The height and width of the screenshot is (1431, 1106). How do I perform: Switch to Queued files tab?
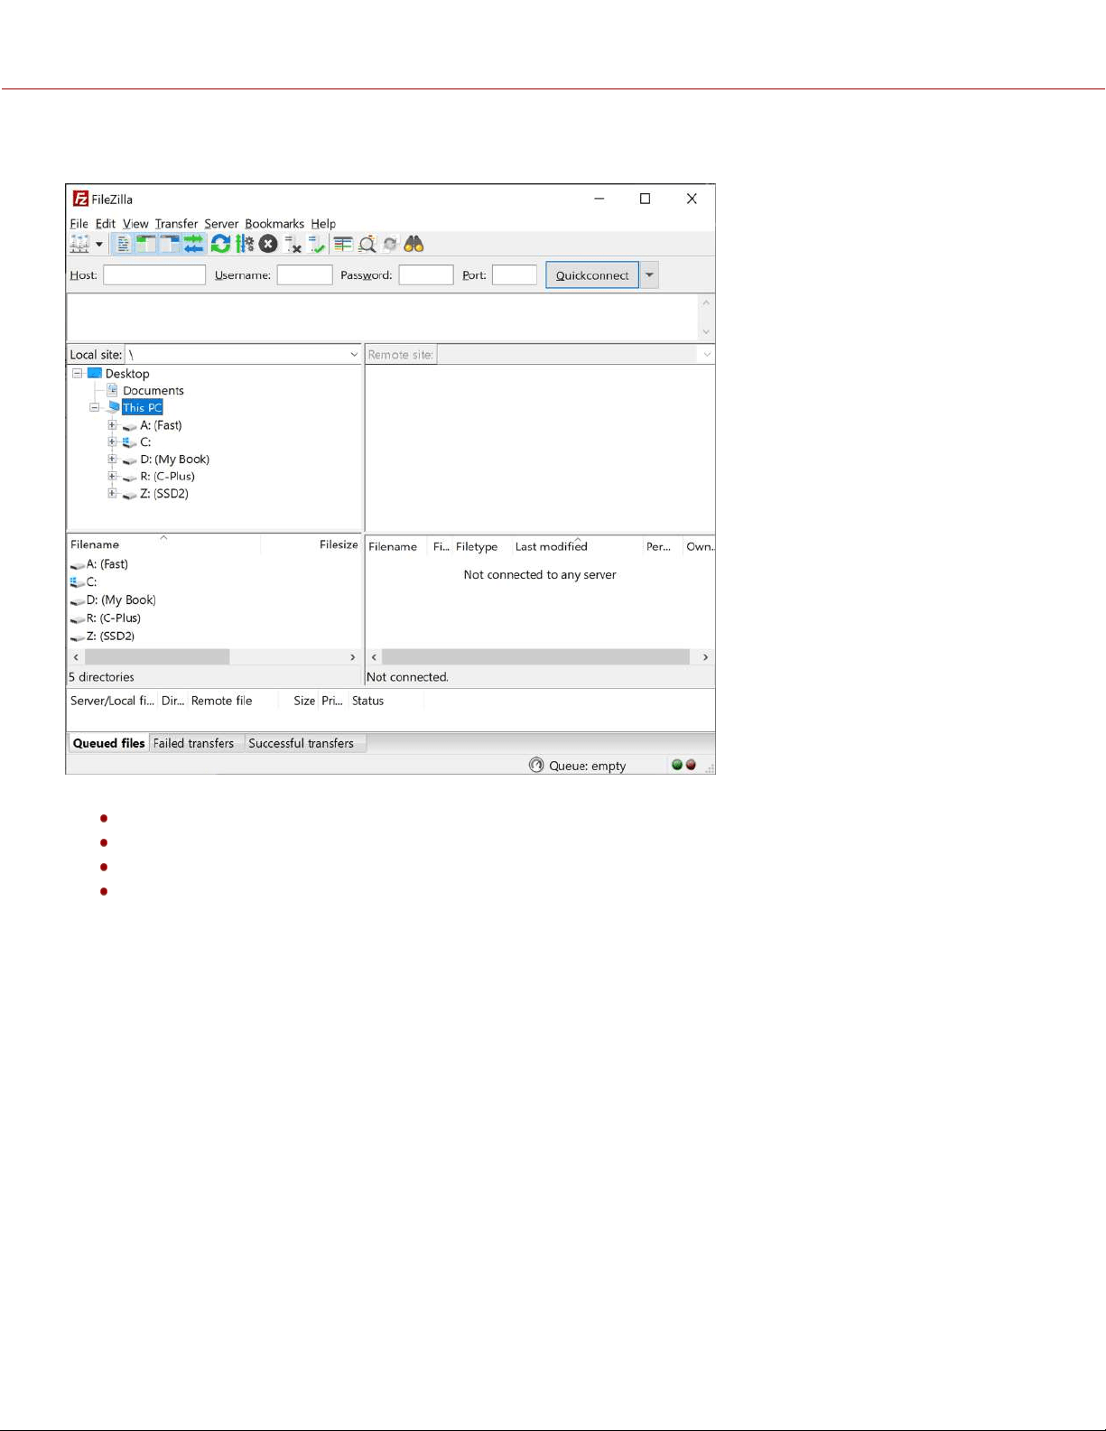tap(108, 743)
